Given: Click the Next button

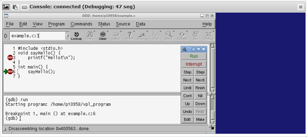Looking at the screenshot, I should 187,80.
